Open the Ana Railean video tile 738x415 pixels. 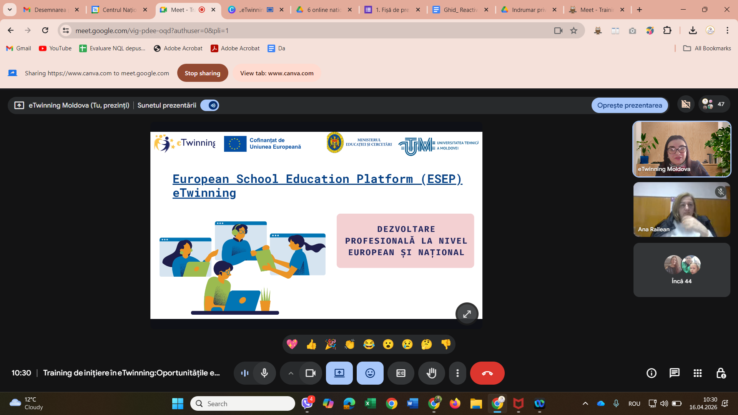(681, 209)
